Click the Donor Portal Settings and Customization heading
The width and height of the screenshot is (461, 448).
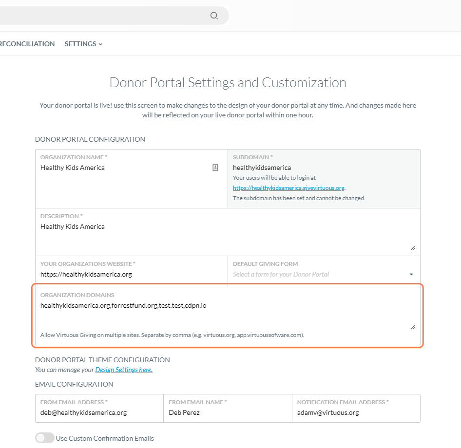(228, 83)
